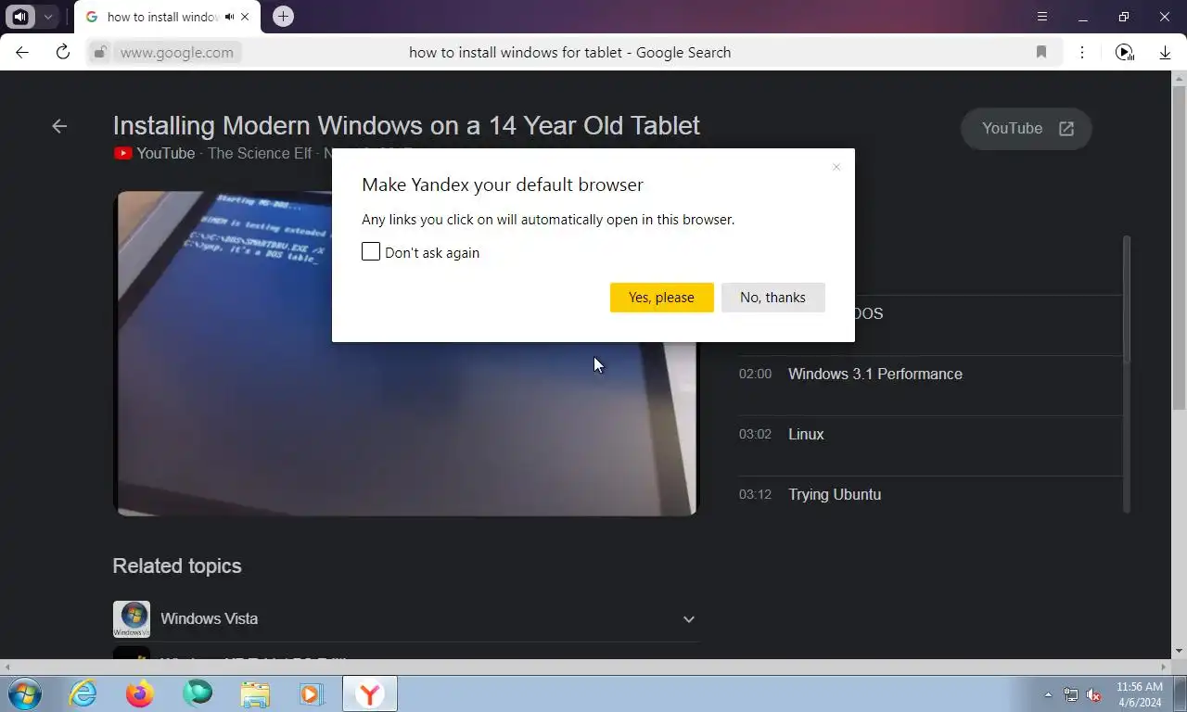Click the padlock site security icon

100,53
